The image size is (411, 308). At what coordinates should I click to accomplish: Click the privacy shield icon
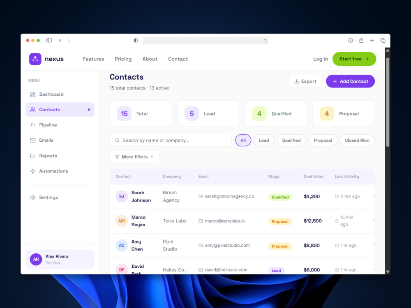136,40
